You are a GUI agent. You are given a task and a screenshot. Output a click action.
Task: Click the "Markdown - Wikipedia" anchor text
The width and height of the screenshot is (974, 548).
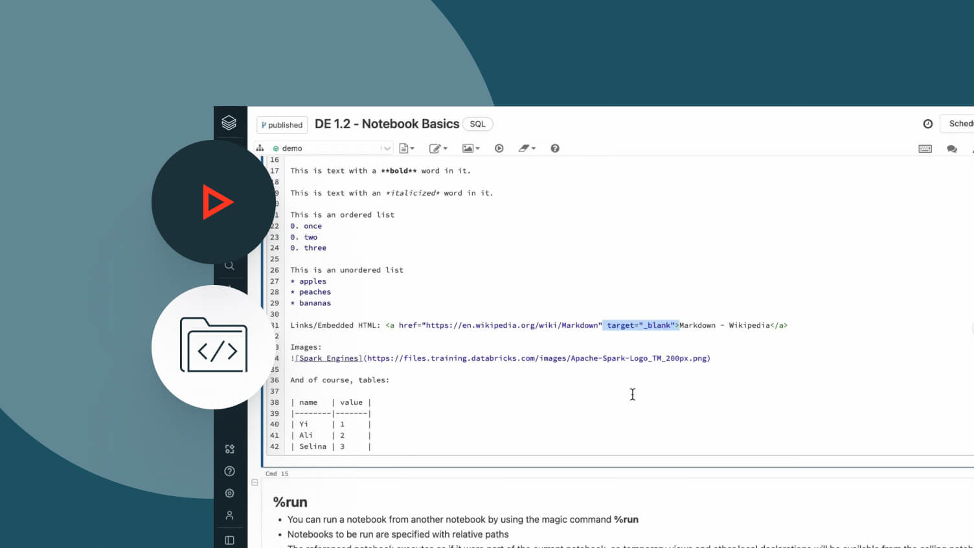click(724, 325)
